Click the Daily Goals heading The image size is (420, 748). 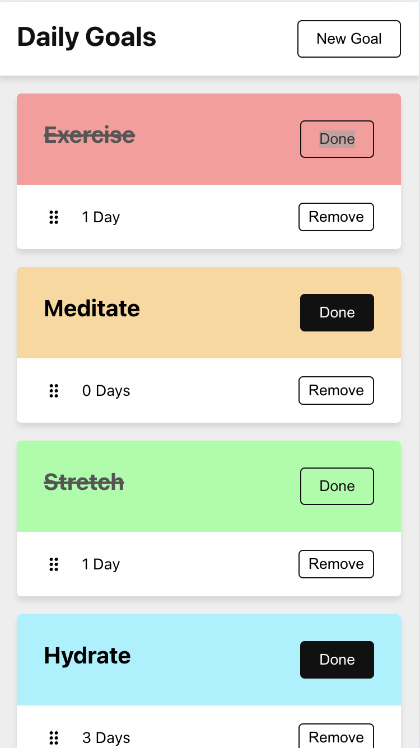(87, 38)
